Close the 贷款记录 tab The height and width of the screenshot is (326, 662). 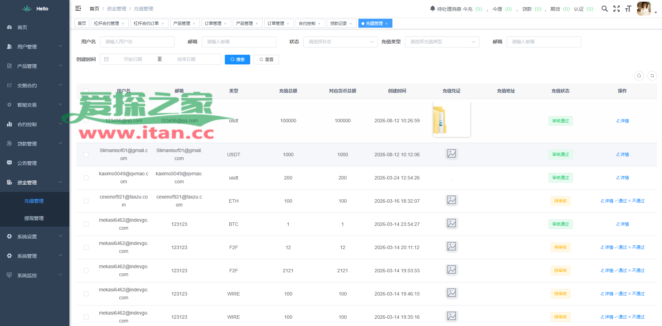(x=351, y=24)
